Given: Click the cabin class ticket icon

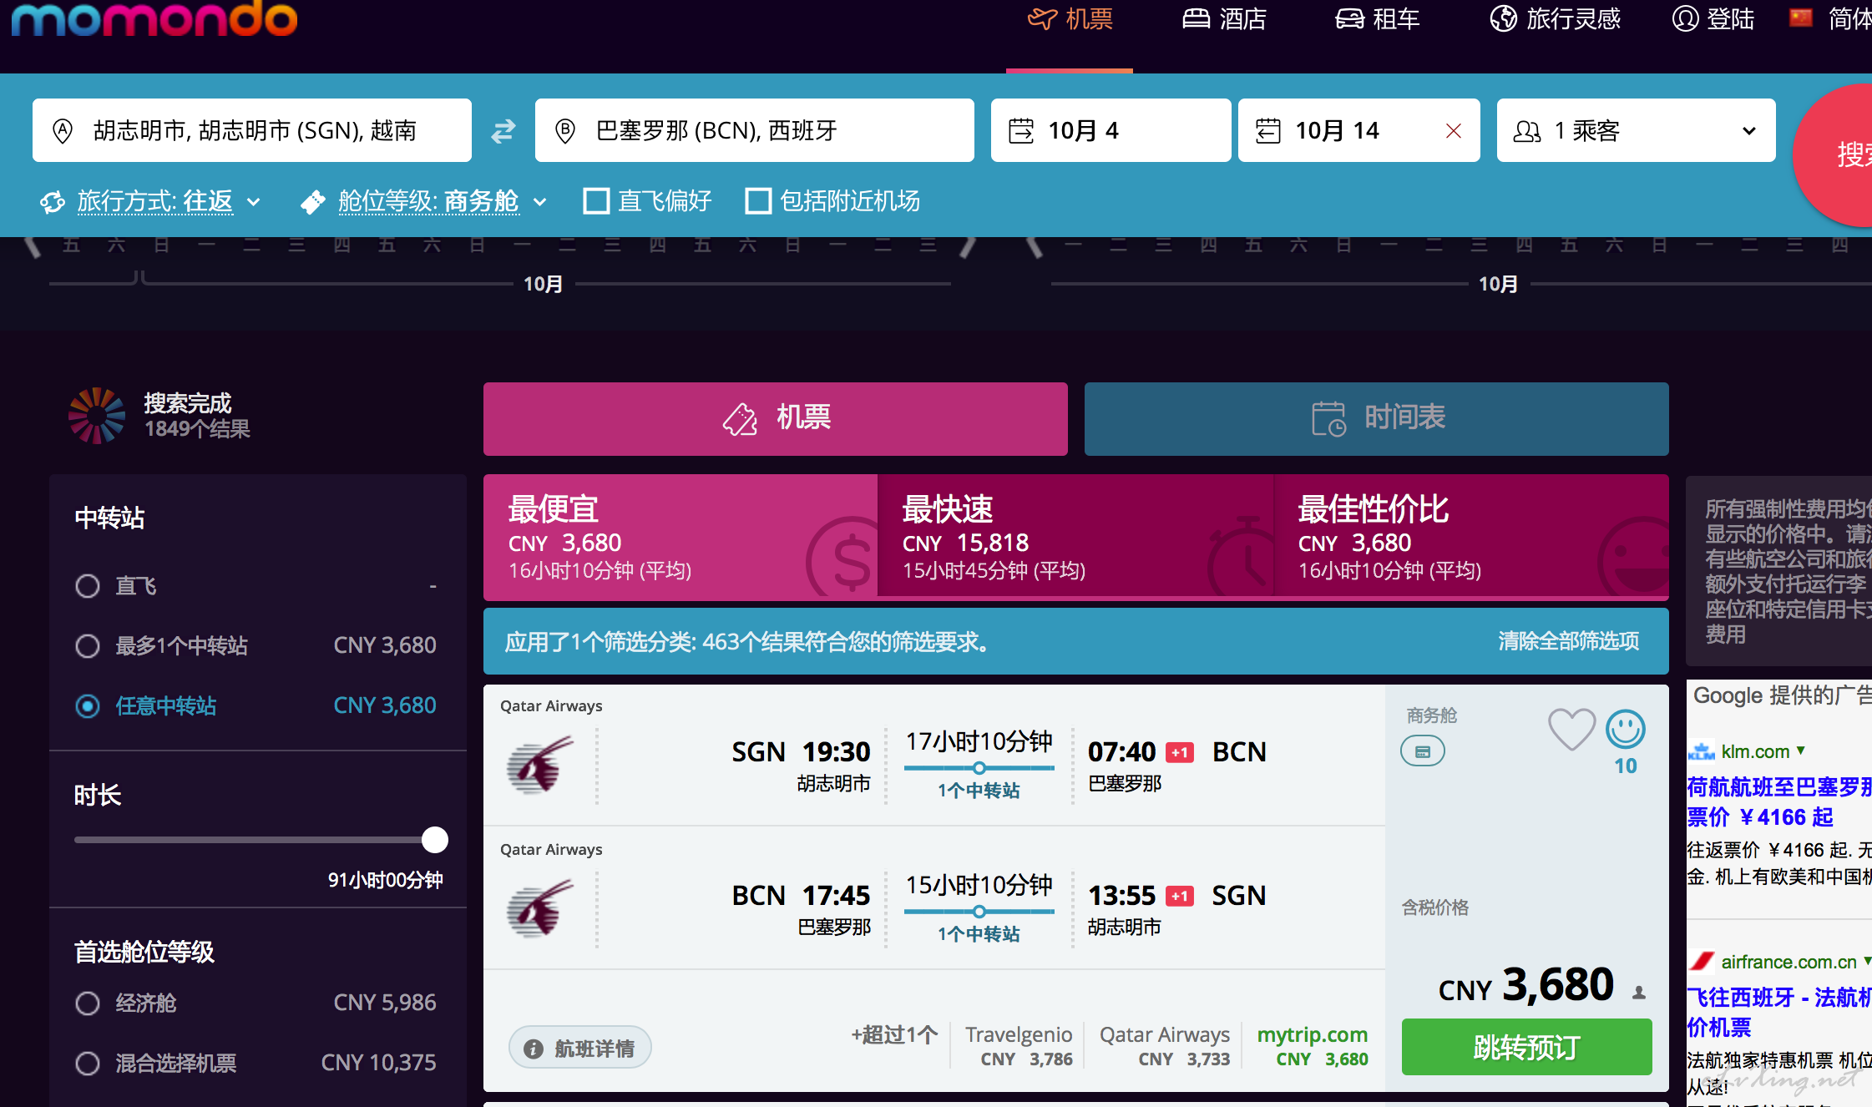Looking at the screenshot, I should click(313, 201).
